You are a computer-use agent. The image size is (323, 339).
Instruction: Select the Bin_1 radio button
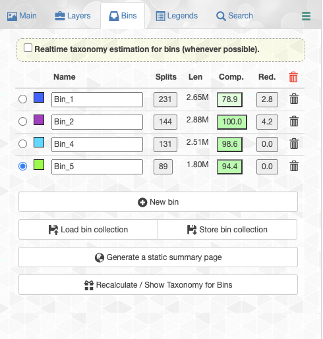(x=22, y=99)
